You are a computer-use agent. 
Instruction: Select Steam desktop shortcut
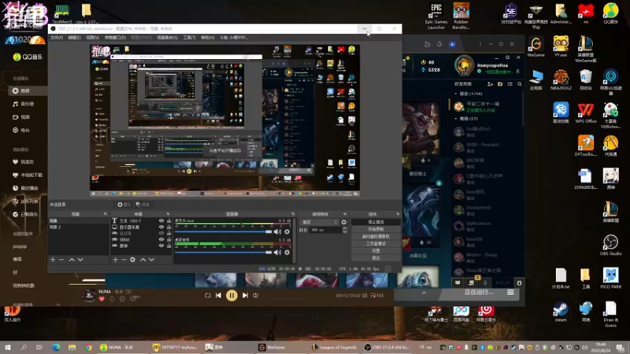coord(561,312)
